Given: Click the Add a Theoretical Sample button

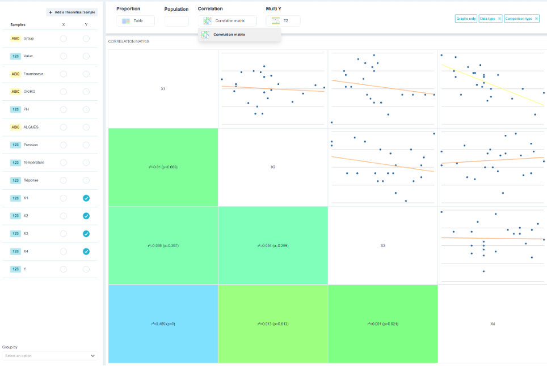Looking at the screenshot, I should point(72,12).
